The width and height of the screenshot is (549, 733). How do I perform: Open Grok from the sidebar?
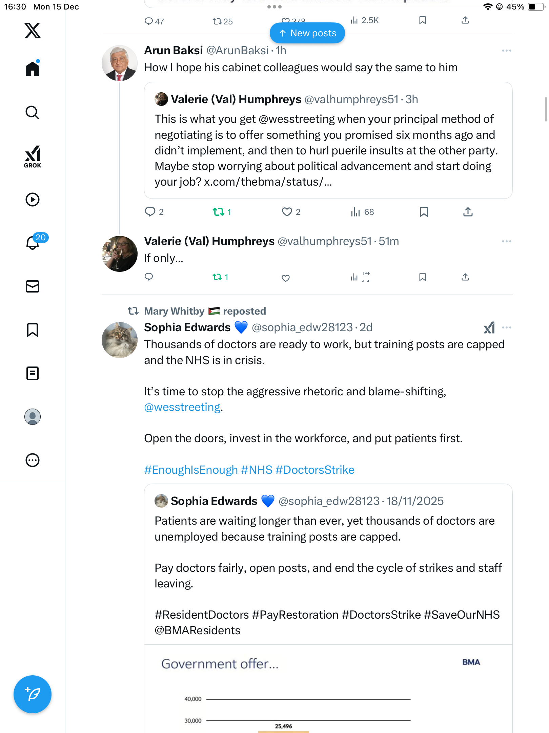click(x=33, y=156)
